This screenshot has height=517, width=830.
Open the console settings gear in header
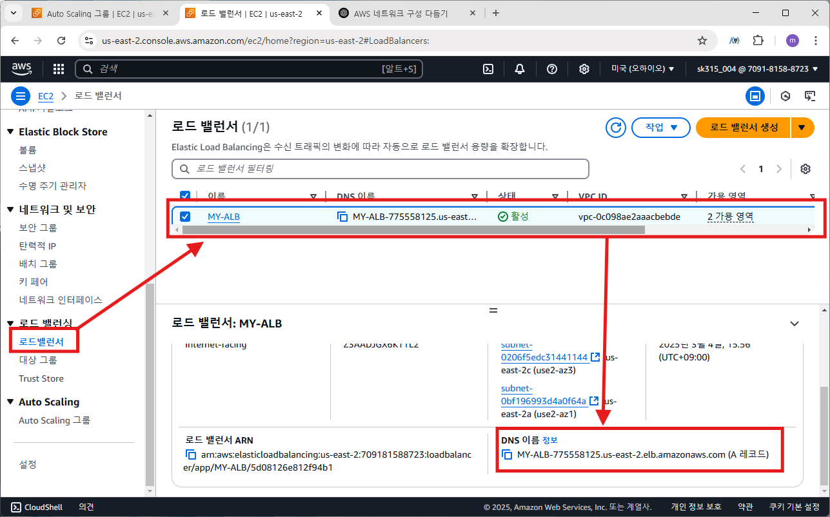coord(584,69)
